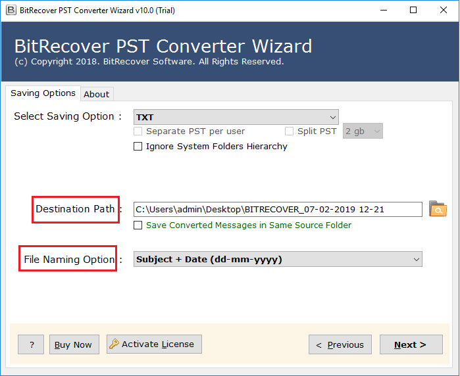Screen dimensions: 460x376
Task: Check Save Converted Messages in Same Source Folder
Action: [x=138, y=225]
